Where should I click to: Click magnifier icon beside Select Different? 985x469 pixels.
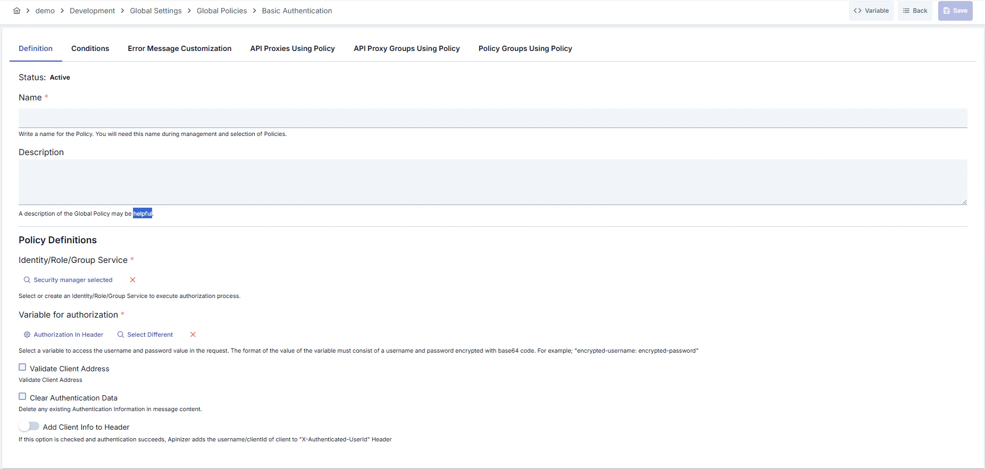coord(121,335)
